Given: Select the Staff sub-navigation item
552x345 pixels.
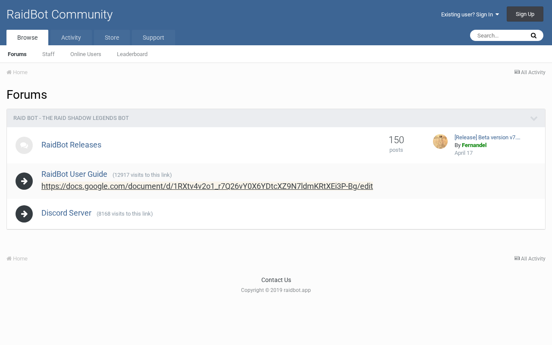Looking at the screenshot, I should click(48, 54).
